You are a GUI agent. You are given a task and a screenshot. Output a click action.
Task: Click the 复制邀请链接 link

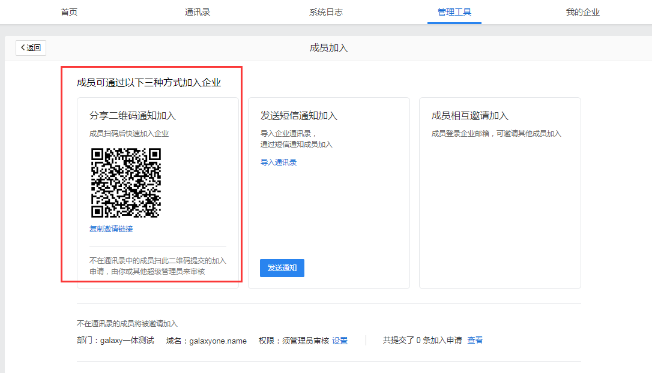point(110,228)
